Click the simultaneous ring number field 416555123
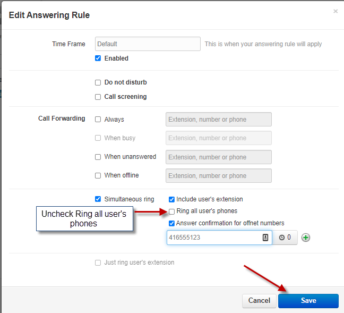This screenshot has height=313, width=344. point(212,238)
